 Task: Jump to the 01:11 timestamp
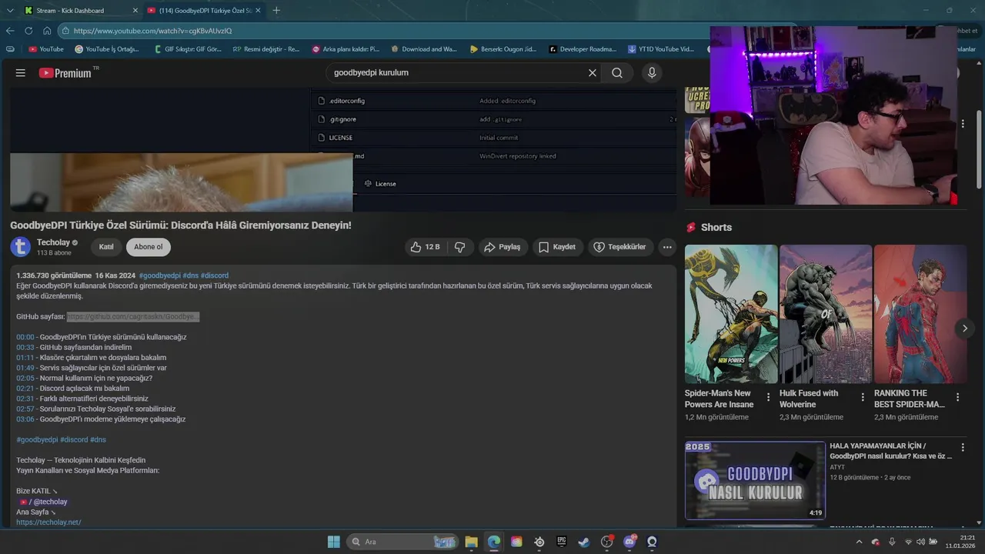pos(25,358)
